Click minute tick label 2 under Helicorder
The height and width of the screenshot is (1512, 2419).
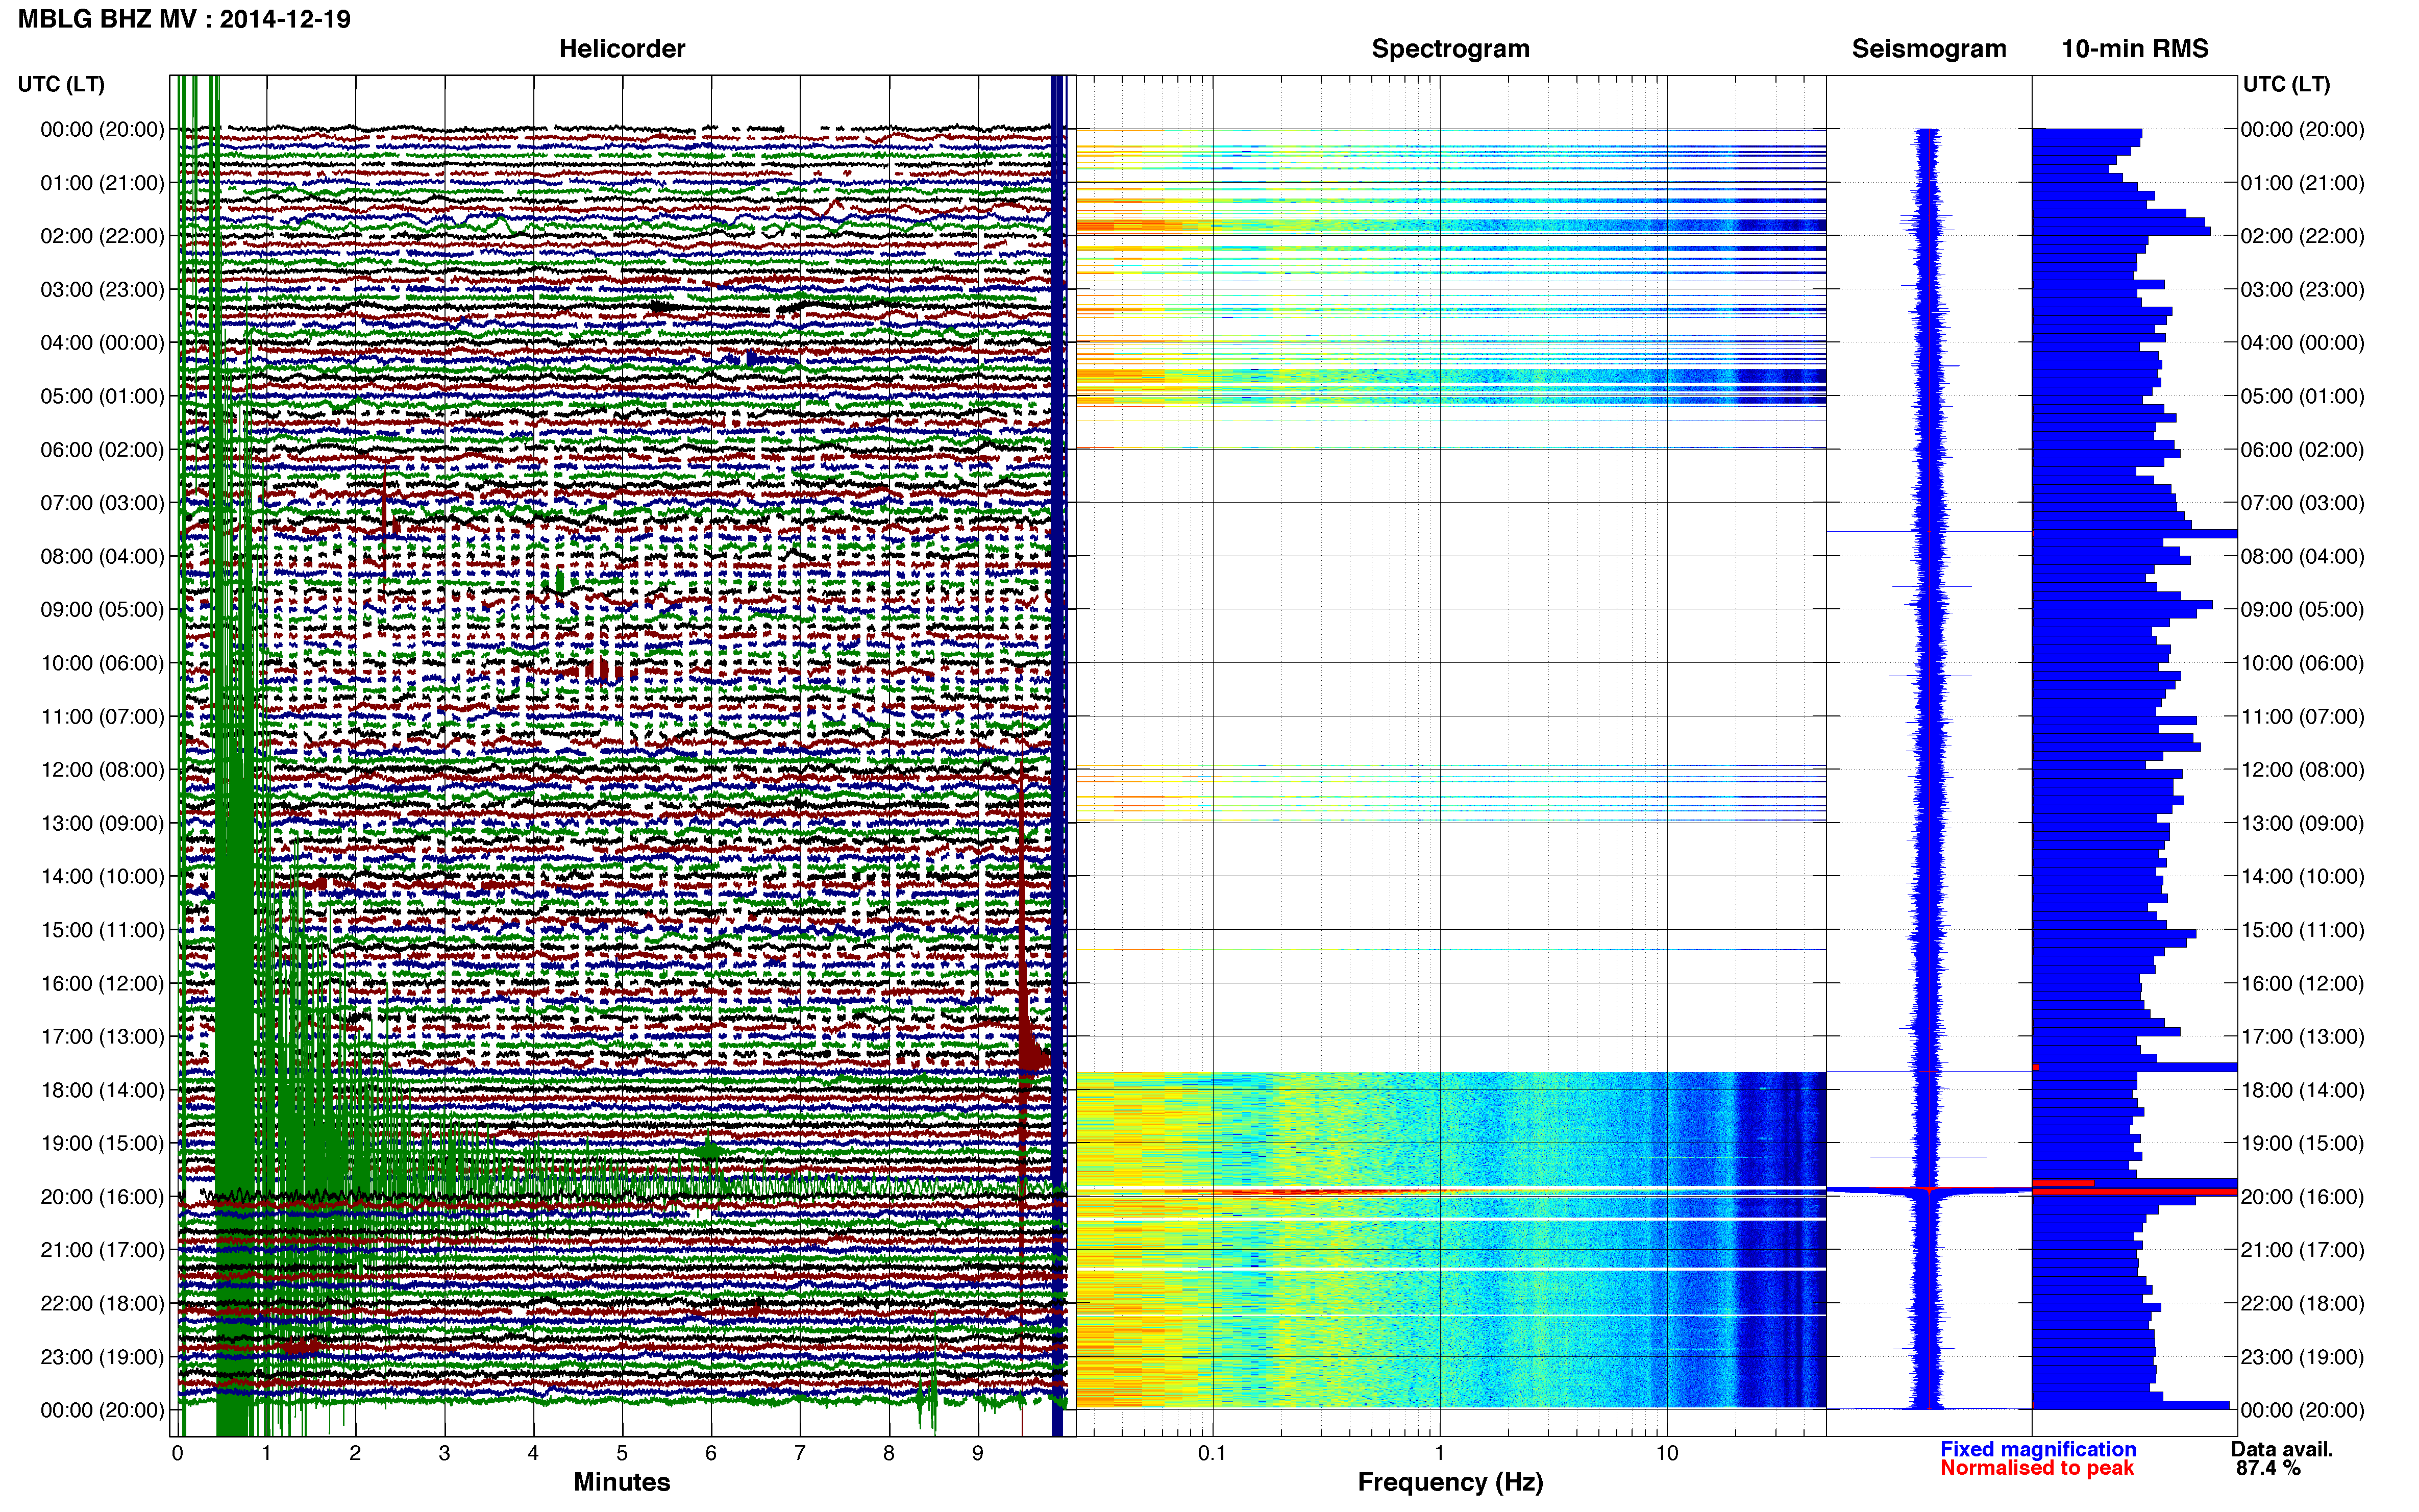(x=355, y=1453)
